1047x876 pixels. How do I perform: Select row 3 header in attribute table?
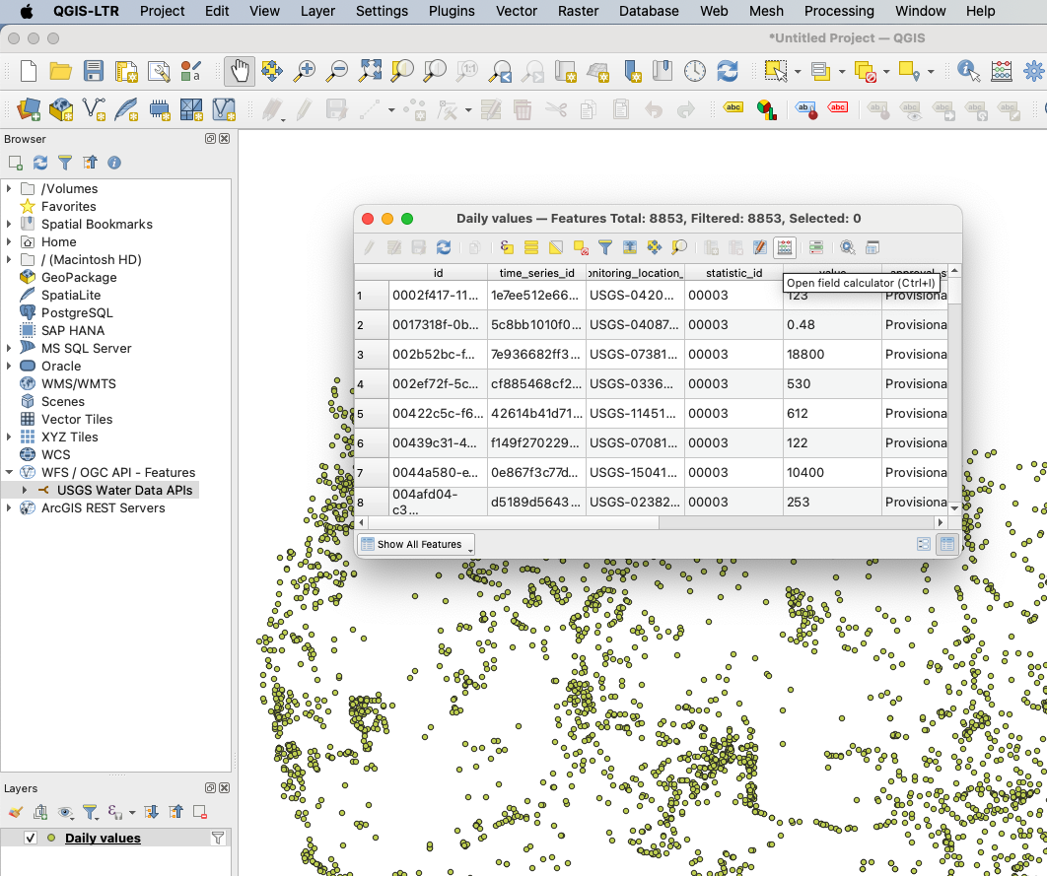pyautogui.click(x=372, y=355)
